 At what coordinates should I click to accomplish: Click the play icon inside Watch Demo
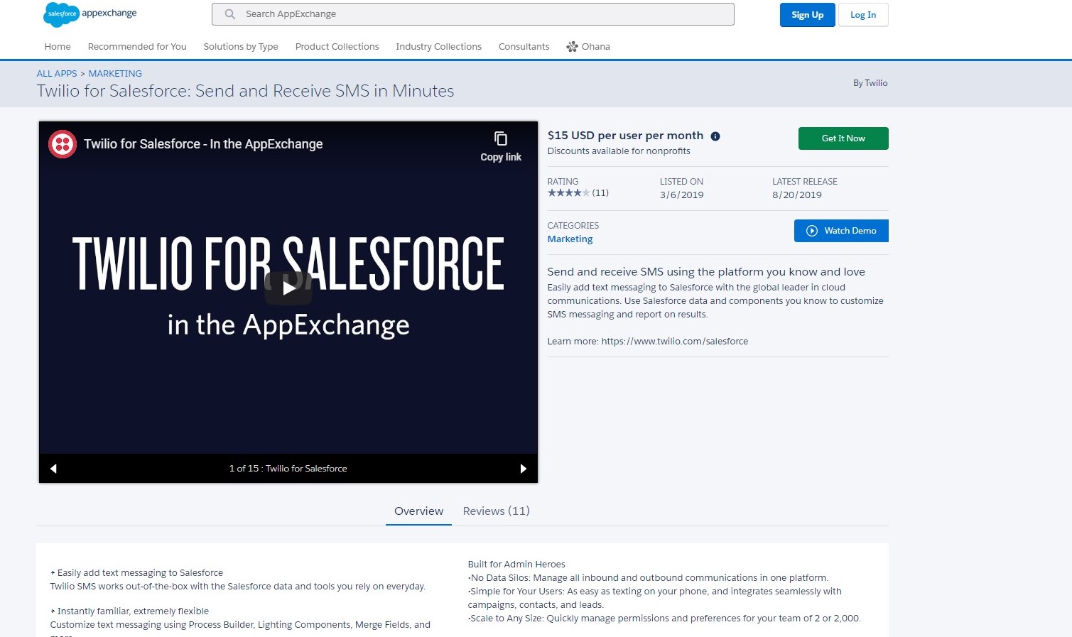(811, 230)
